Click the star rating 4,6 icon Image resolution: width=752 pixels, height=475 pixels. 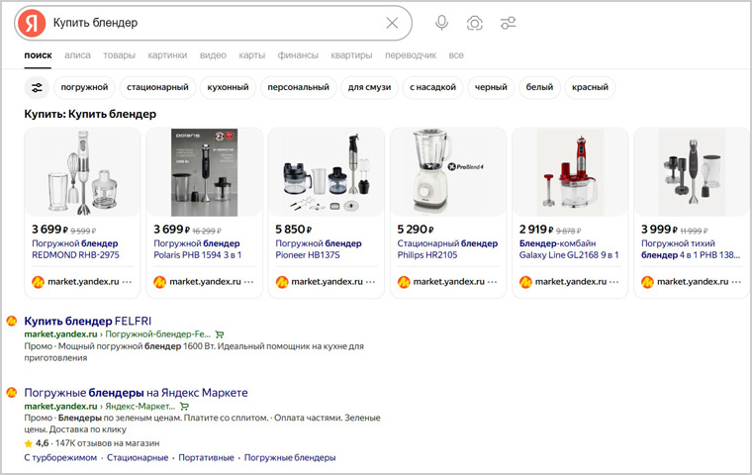[x=29, y=443]
